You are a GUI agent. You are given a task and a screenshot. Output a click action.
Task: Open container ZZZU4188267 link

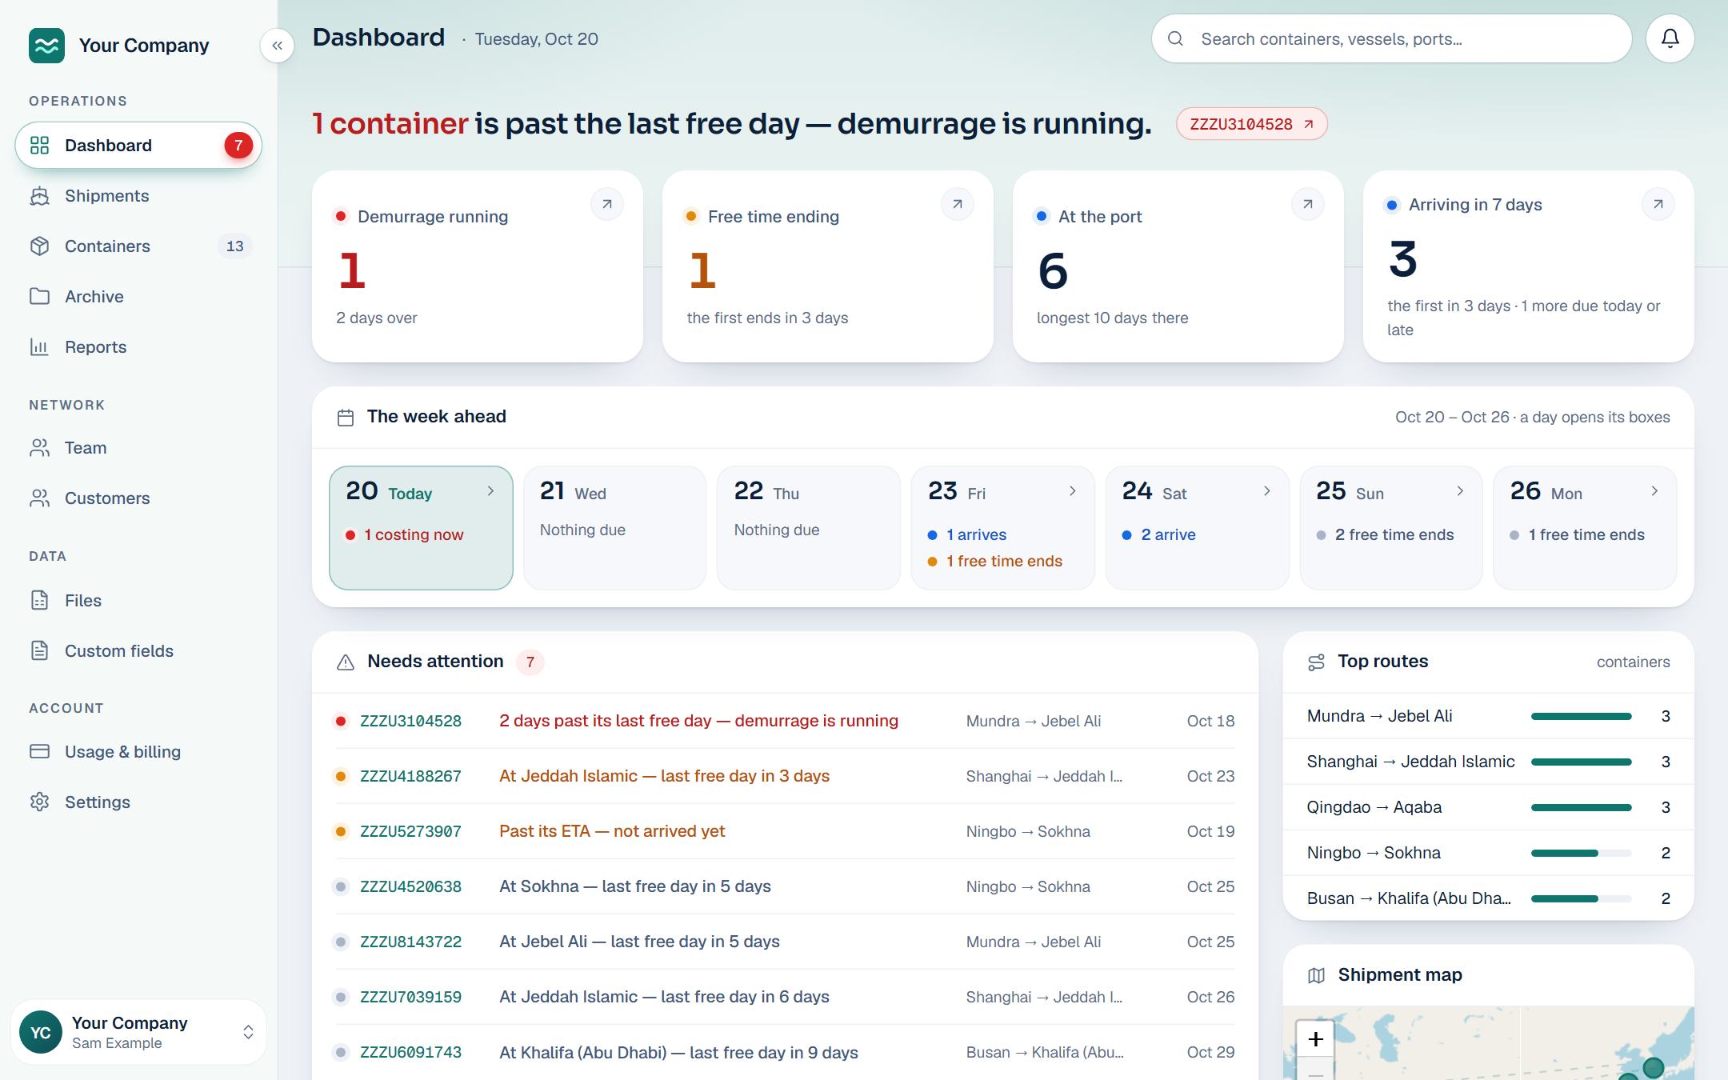click(x=410, y=776)
